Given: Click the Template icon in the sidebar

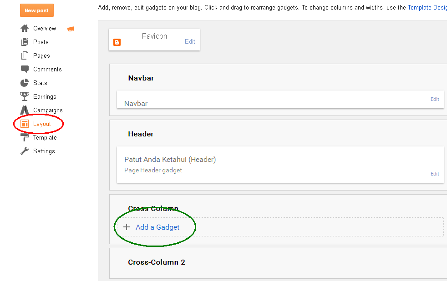Looking at the screenshot, I should pyautogui.click(x=24, y=137).
